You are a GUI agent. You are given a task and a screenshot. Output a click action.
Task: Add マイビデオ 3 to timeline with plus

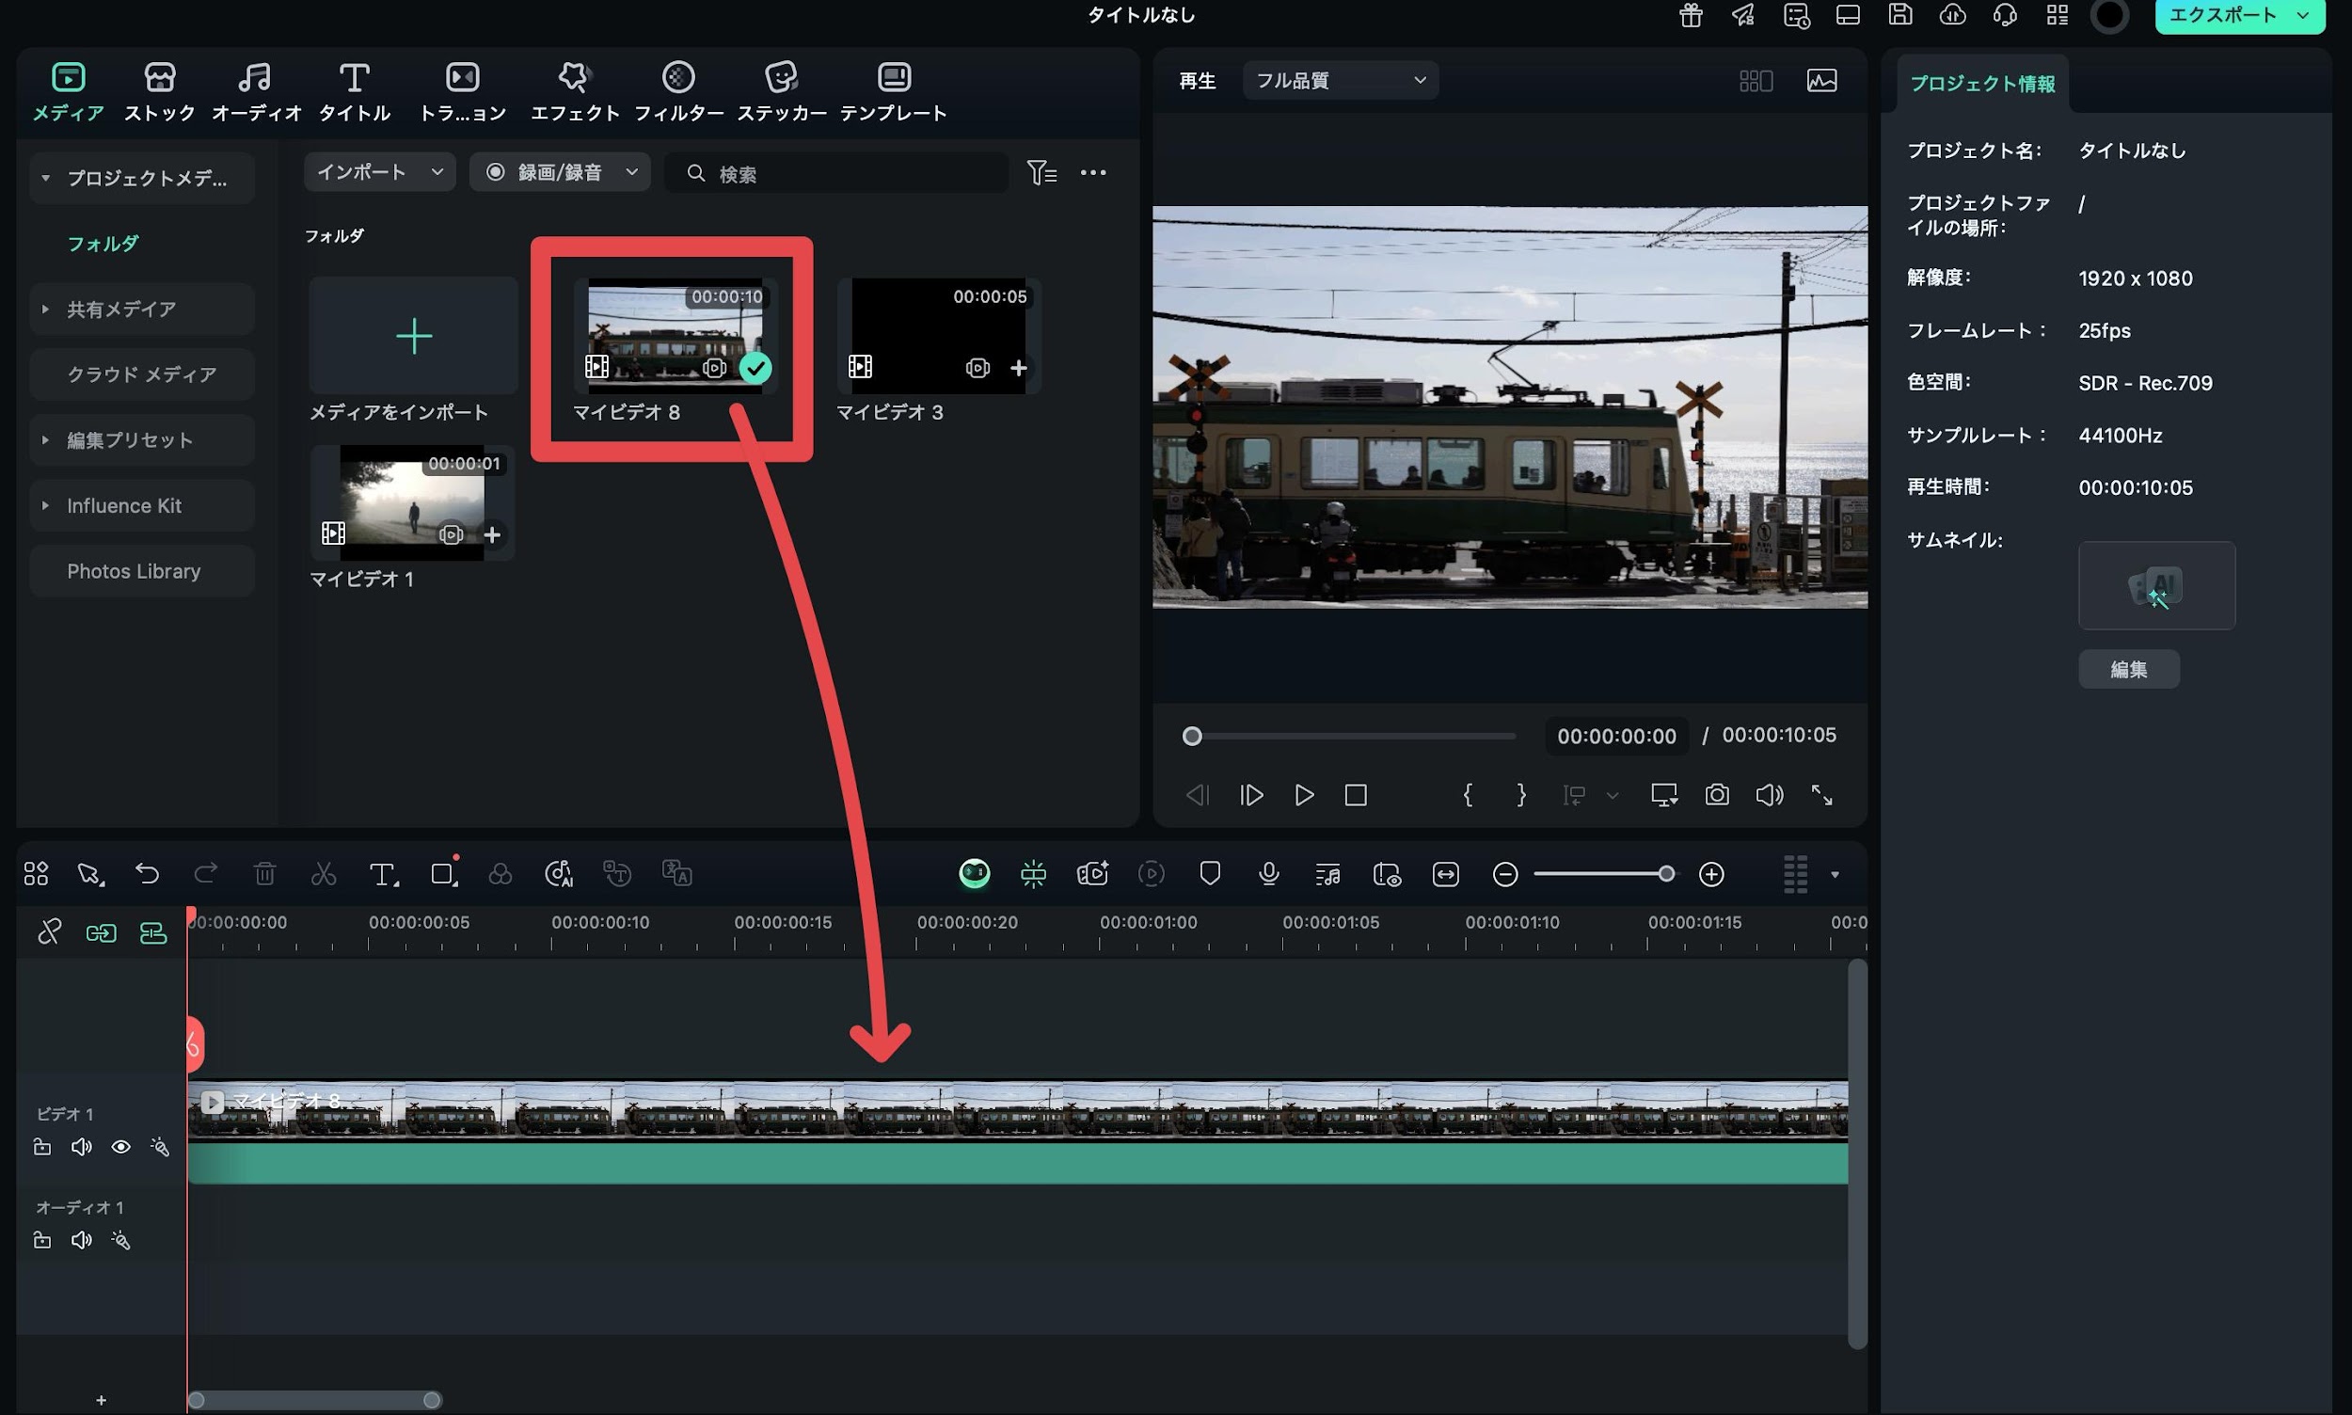tap(1018, 368)
